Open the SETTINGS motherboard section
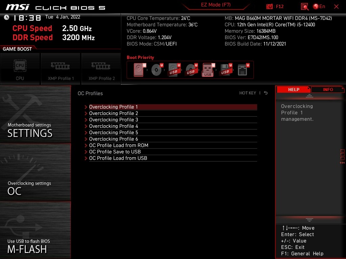The width and height of the screenshot is (346, 259). tap(35, 114)
